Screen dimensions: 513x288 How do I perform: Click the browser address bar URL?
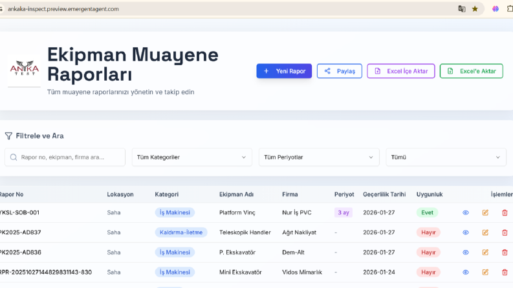pos(63,9)
